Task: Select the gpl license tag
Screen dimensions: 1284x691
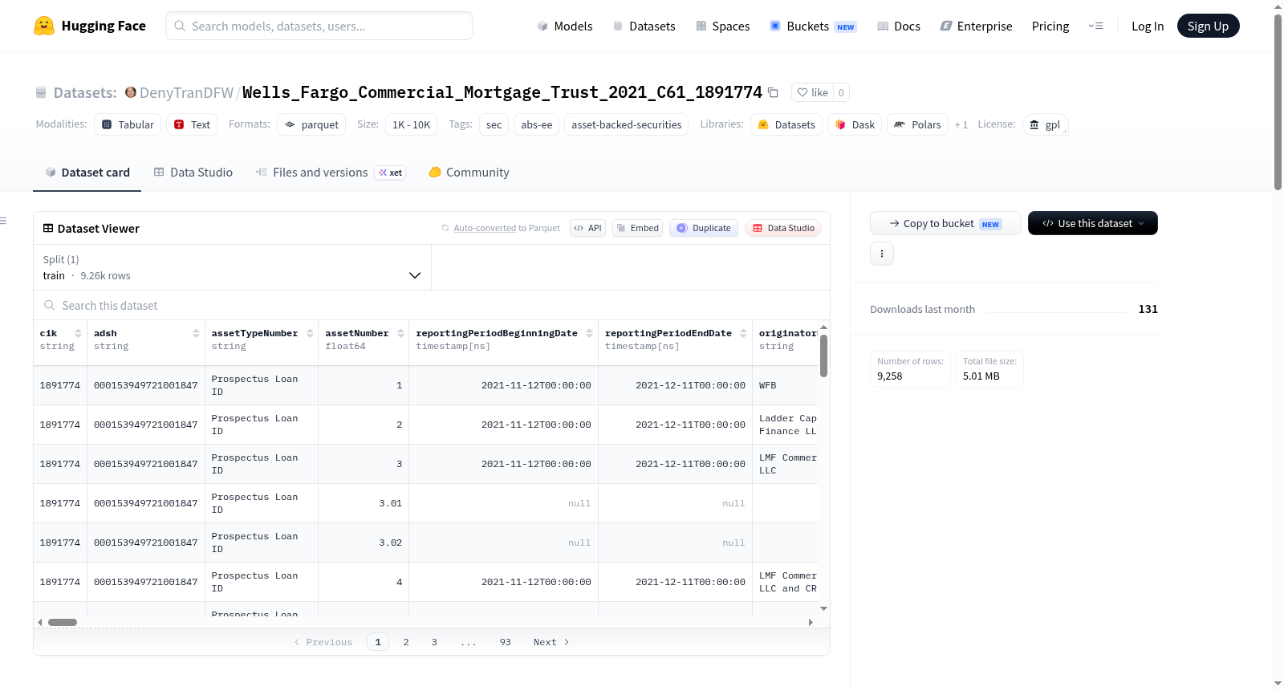Action: (1045, 124)
